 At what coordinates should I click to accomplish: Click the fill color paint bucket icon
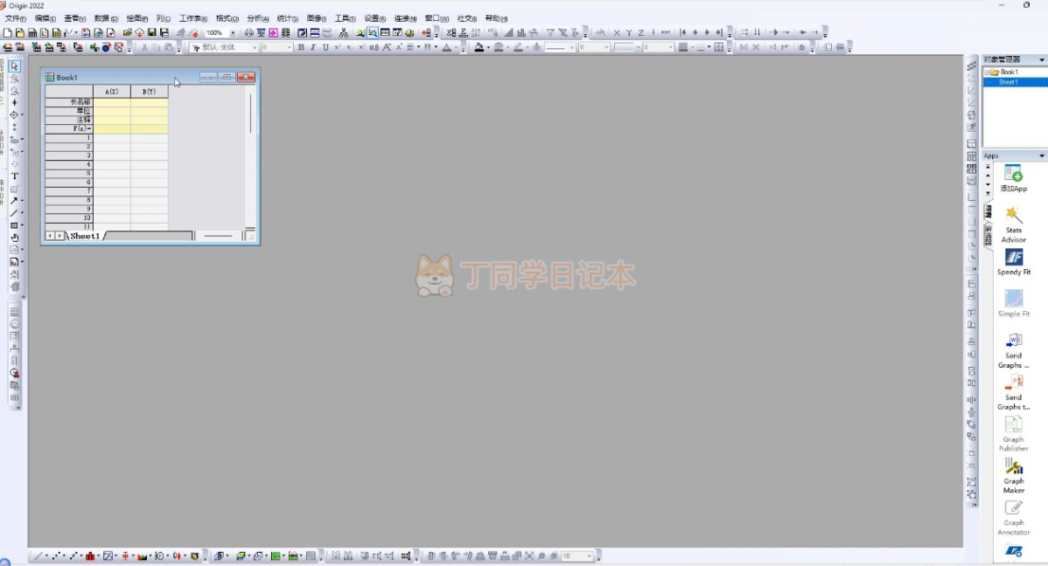click(x=479, y=47)
